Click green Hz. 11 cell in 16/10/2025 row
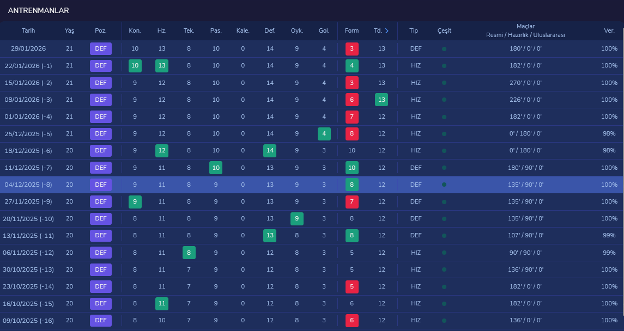The image size is (624, 331). [161, 303]
